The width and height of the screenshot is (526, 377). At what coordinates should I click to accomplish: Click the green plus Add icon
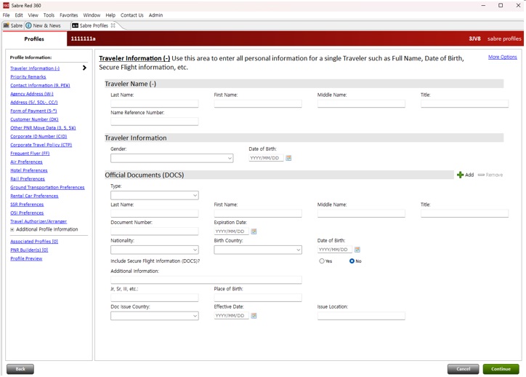[461, 175]
